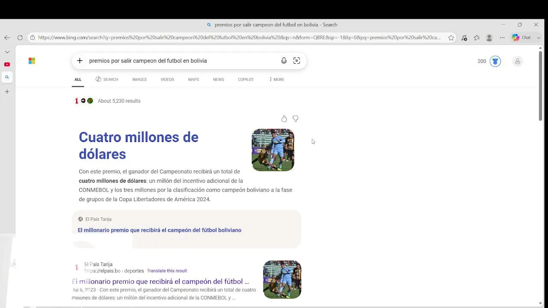Image resolution: width=548 pixels, height=308 pixels.
Task: Open the YouTube pinned tab in the sidebar
Action: tap(7, 64)
